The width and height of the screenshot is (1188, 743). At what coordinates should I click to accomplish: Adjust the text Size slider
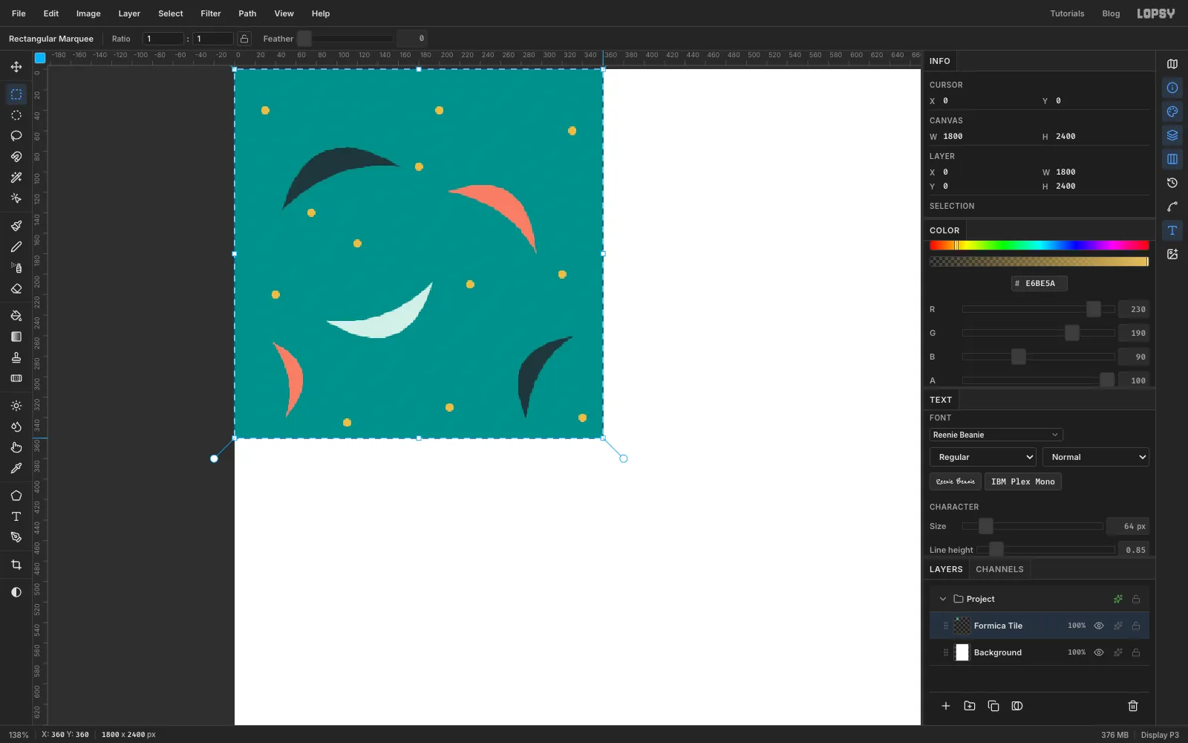pyautogui.click(x=1032, y=526)
